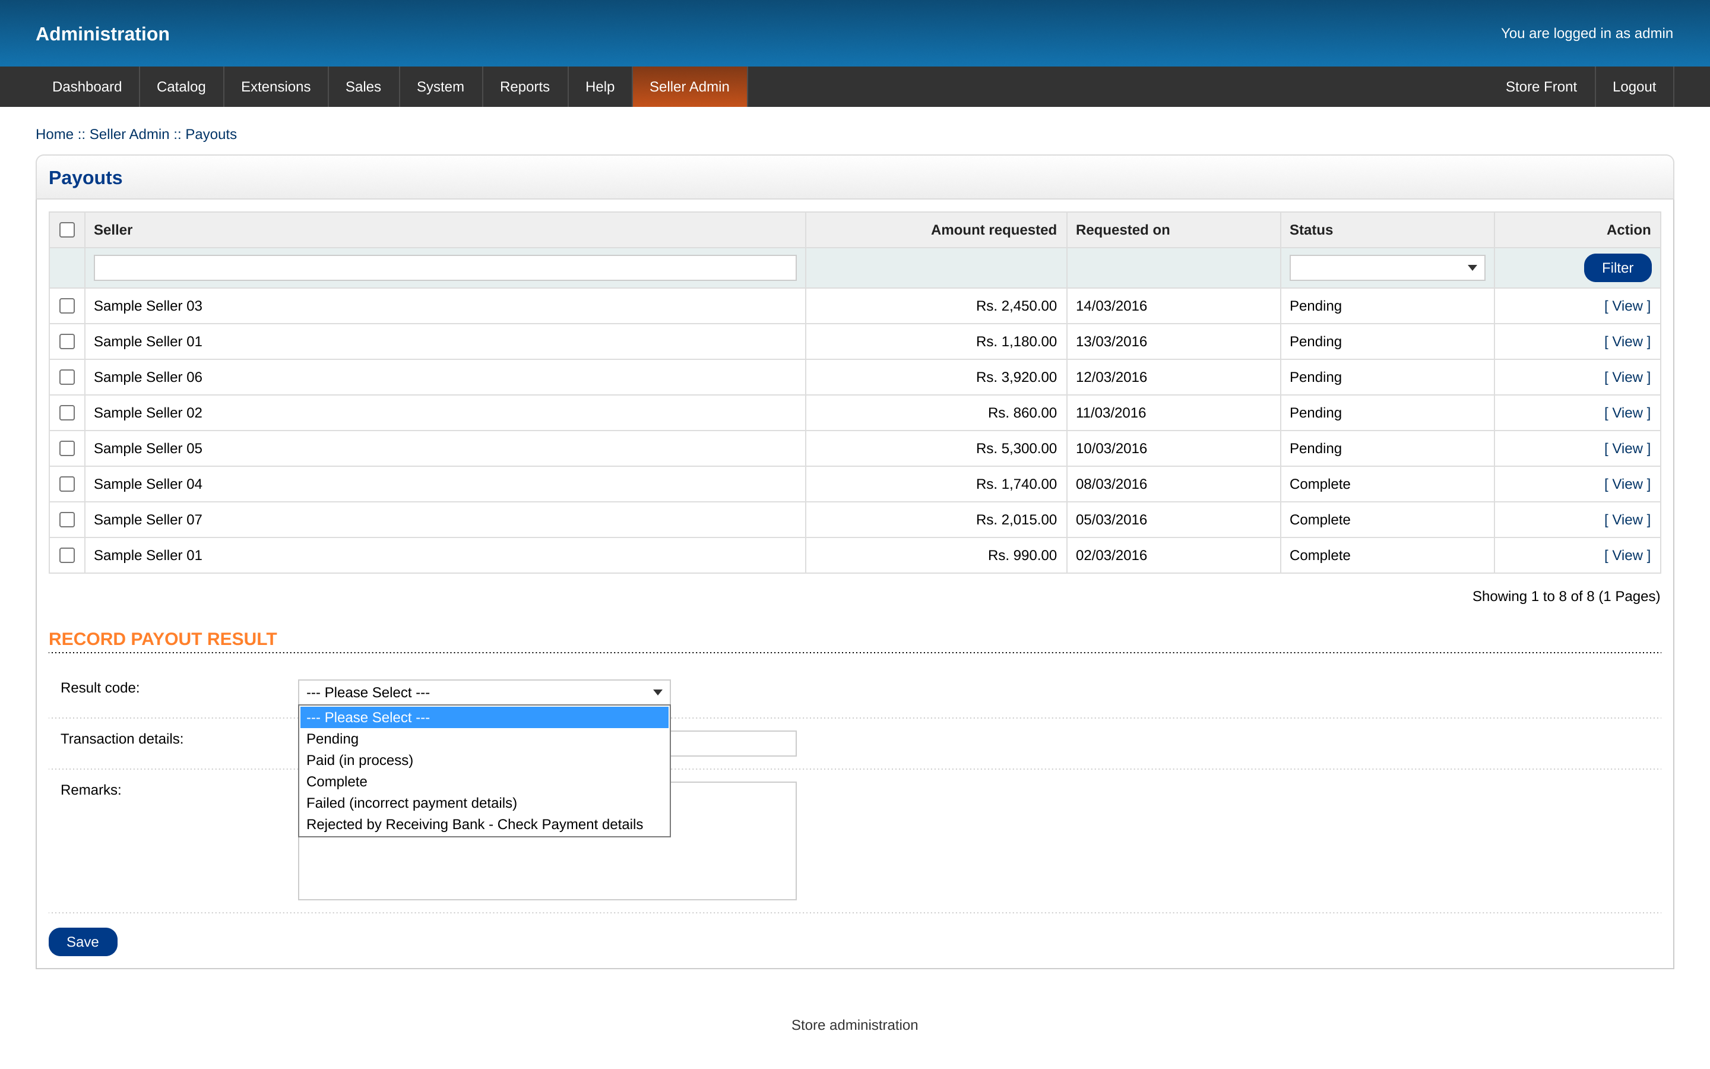The width and height of the screenshot is (1710, 1069).
Task: Check the Rs. 1,180.00 Sample Seller 01 row
Action: (67, 341)
